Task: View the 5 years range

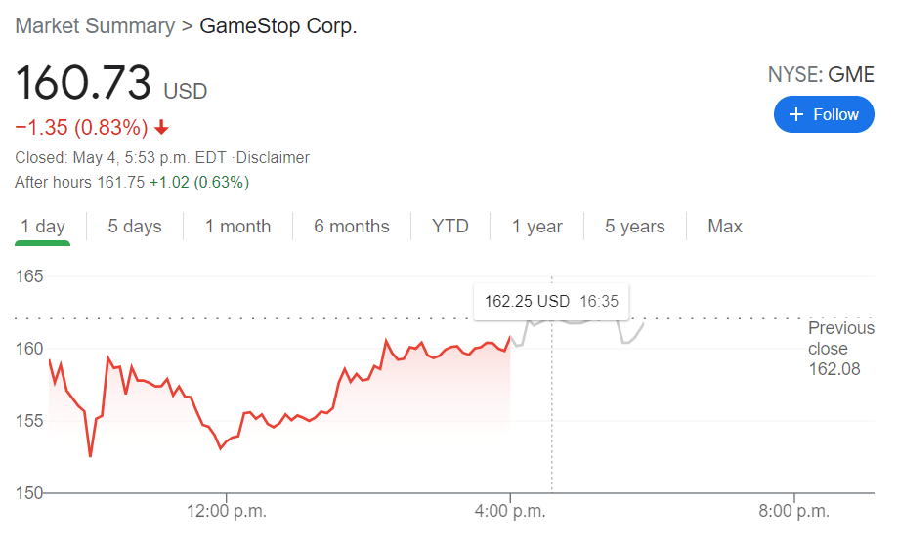Action: click(x=635, y=227)
